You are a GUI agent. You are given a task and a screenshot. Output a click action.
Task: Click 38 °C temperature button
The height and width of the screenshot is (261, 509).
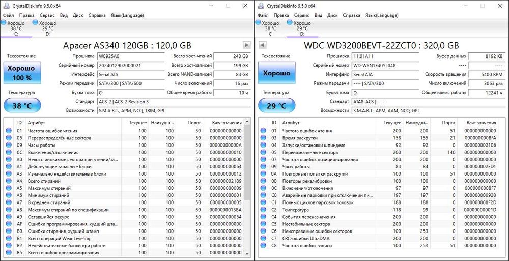pyautogui.click(x=22, y=105)
